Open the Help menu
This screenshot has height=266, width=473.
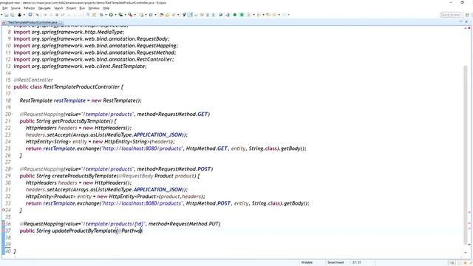point(106,8)
